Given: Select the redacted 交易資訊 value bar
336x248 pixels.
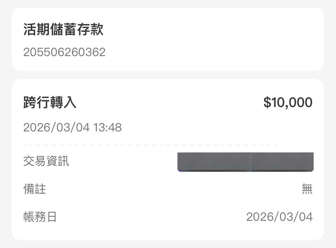Looking at the screenshot, I should pos(245,161).
